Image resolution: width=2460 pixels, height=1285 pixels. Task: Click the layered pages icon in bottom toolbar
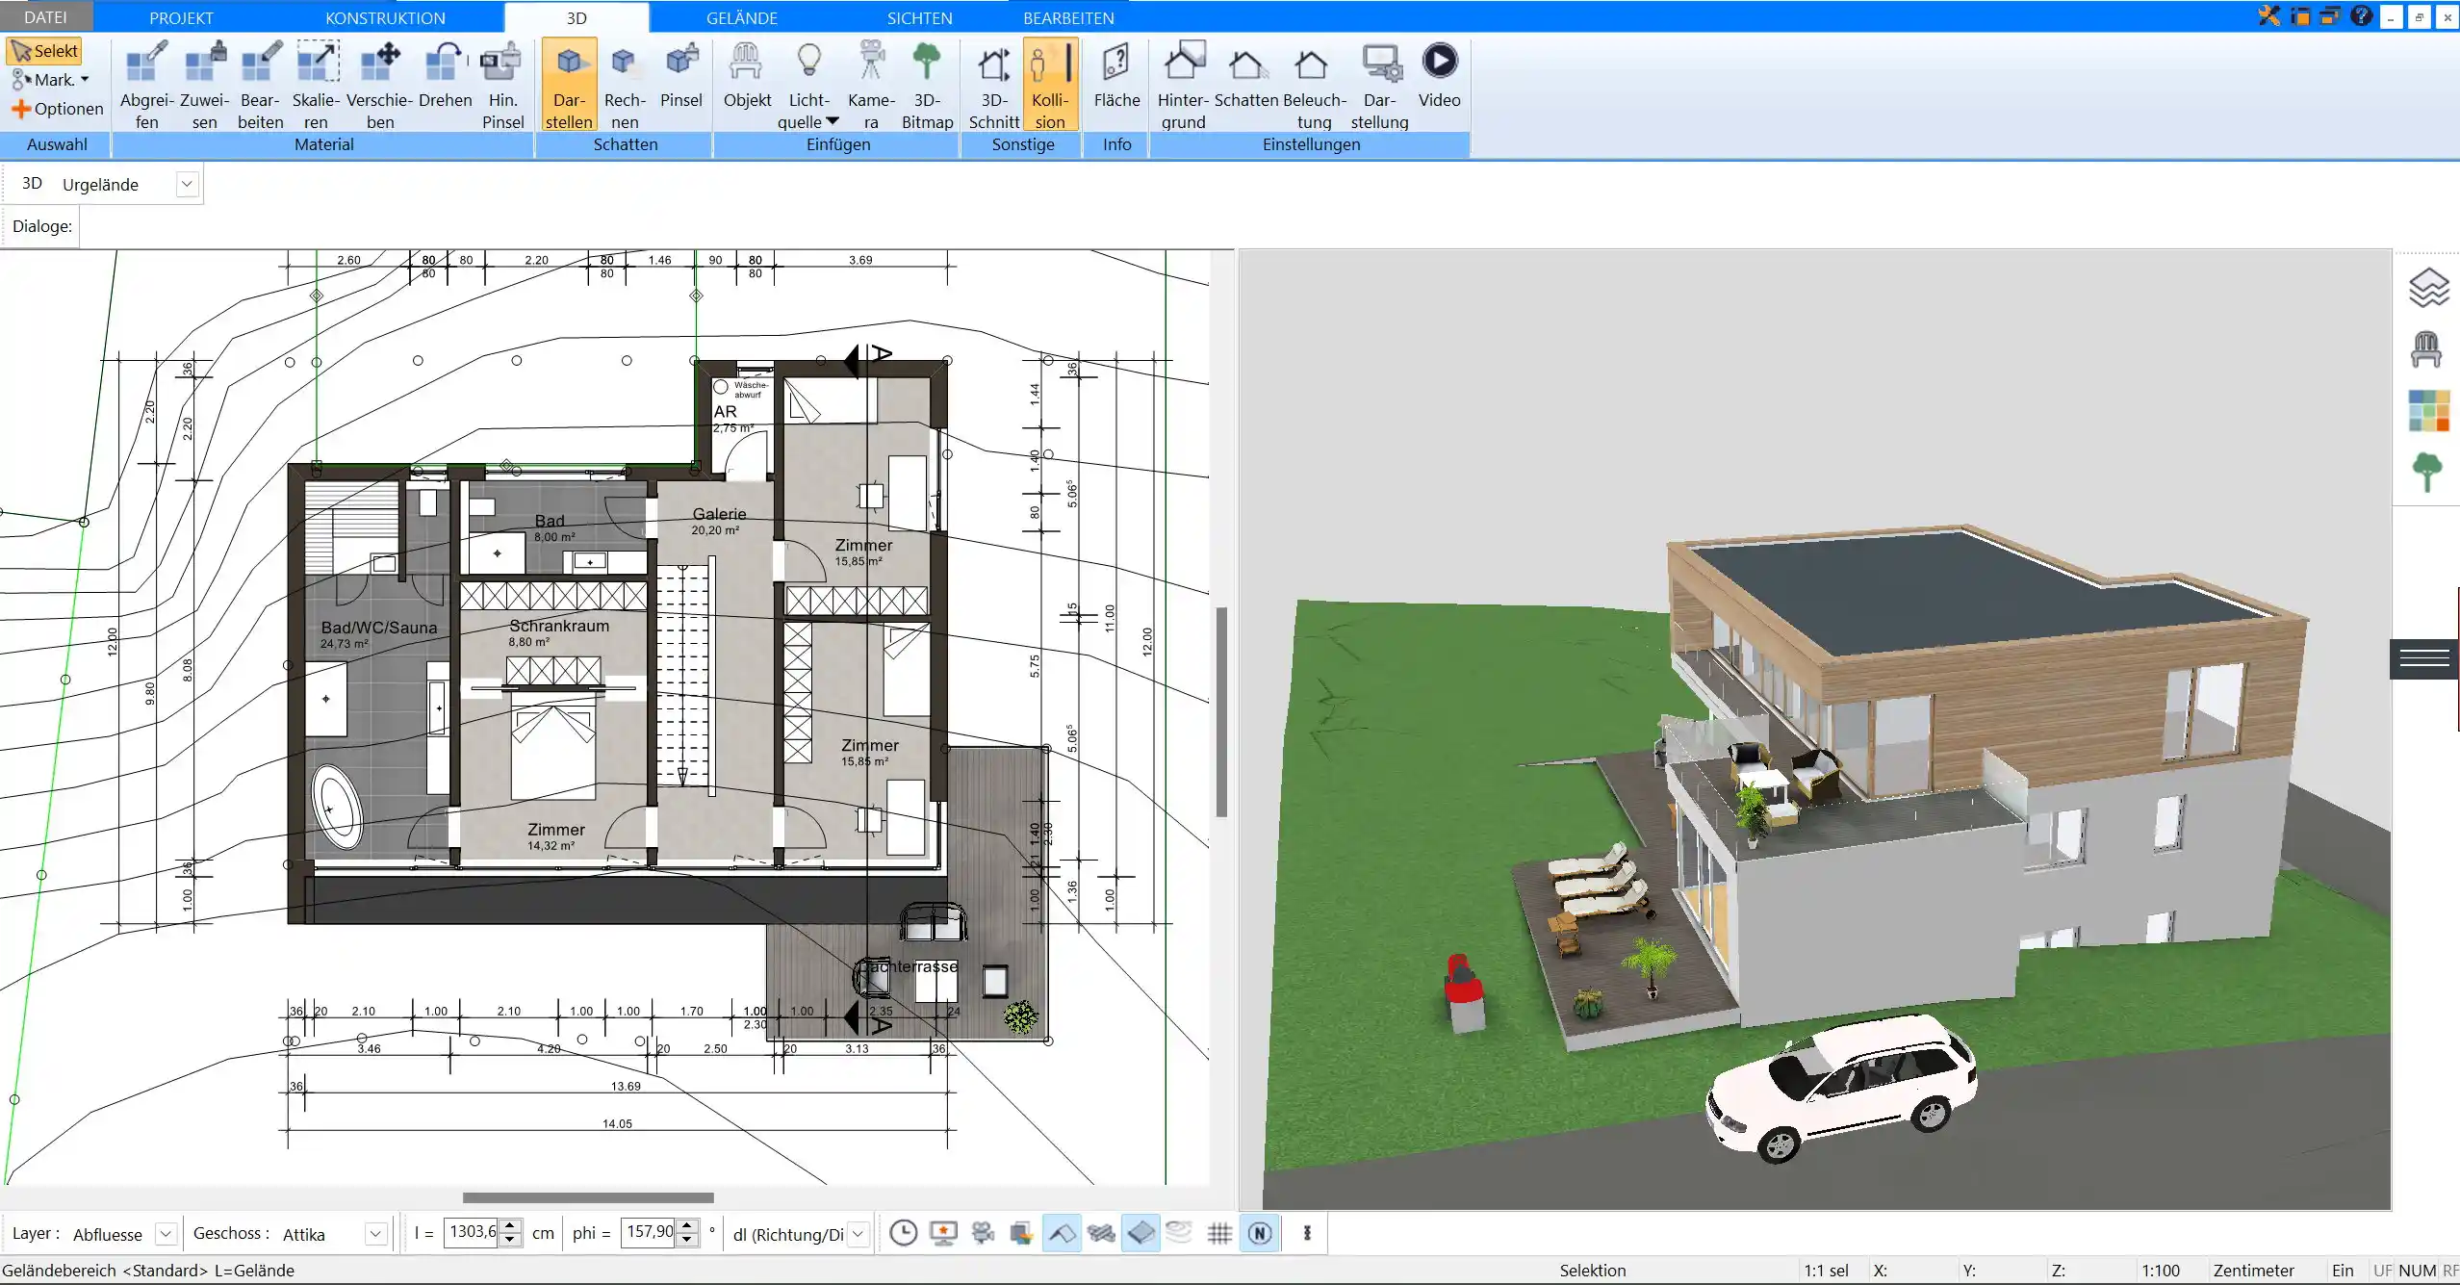point(1021,1233)
